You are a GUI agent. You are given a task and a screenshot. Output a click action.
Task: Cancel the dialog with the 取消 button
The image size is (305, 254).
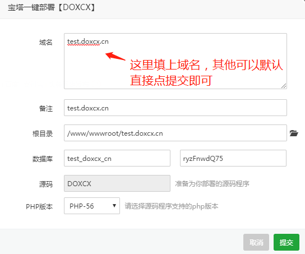[x=256, y=242]
